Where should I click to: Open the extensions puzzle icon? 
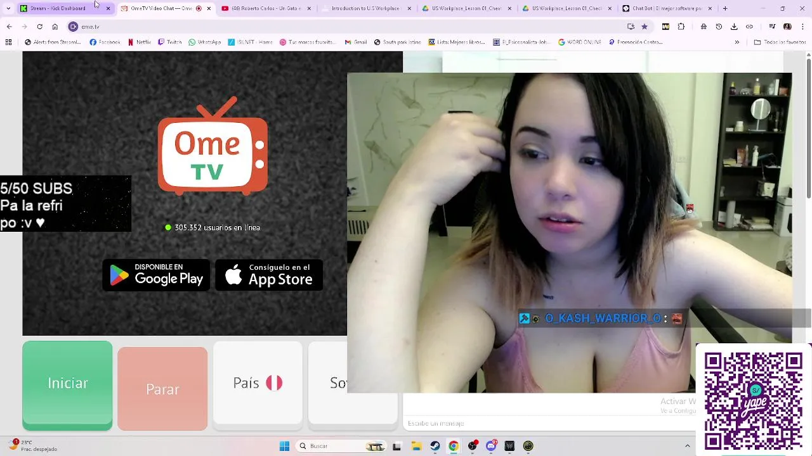click(681, 27)
